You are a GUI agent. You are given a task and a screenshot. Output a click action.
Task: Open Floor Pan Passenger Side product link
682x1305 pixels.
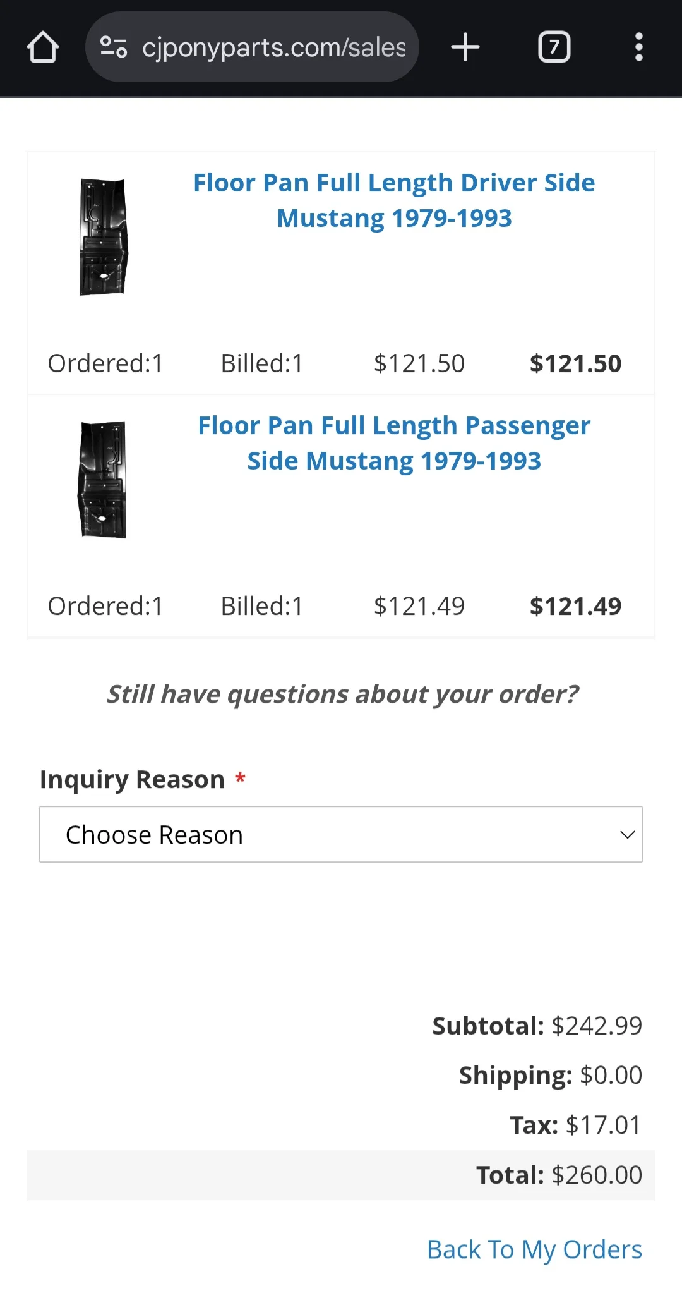394,443
